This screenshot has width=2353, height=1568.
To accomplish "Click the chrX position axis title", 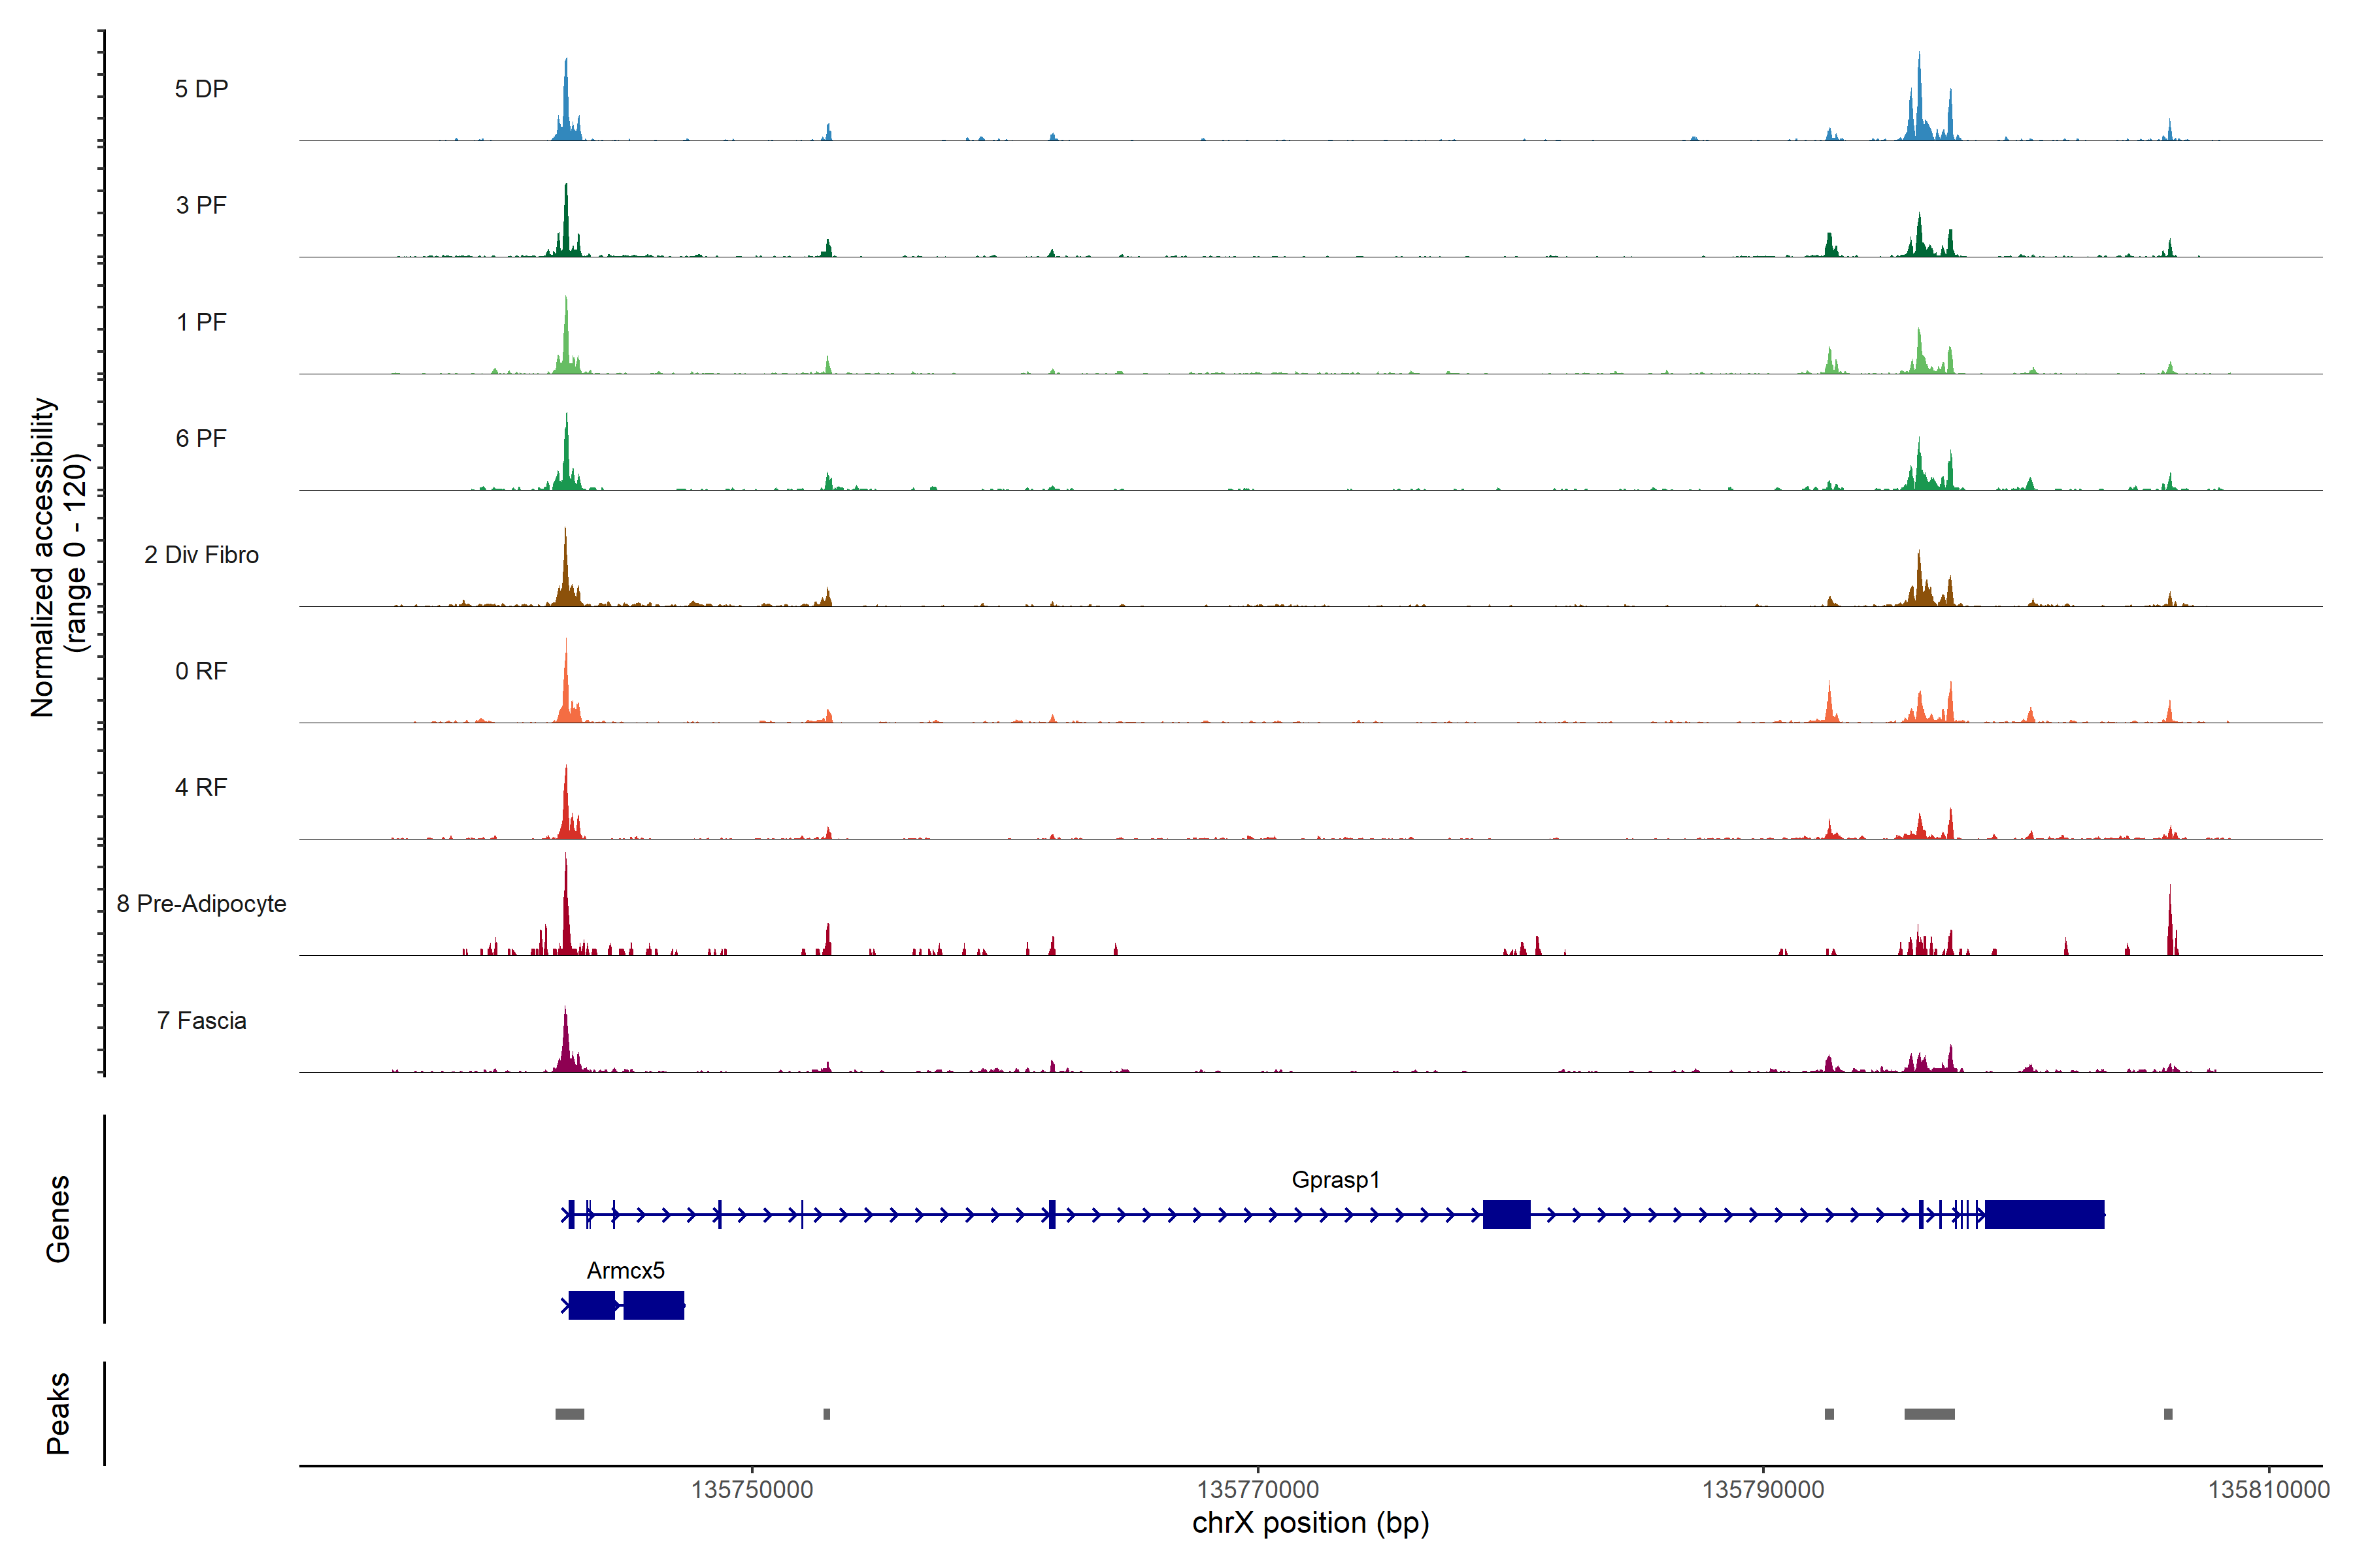I will [x=1310, y=1523].
